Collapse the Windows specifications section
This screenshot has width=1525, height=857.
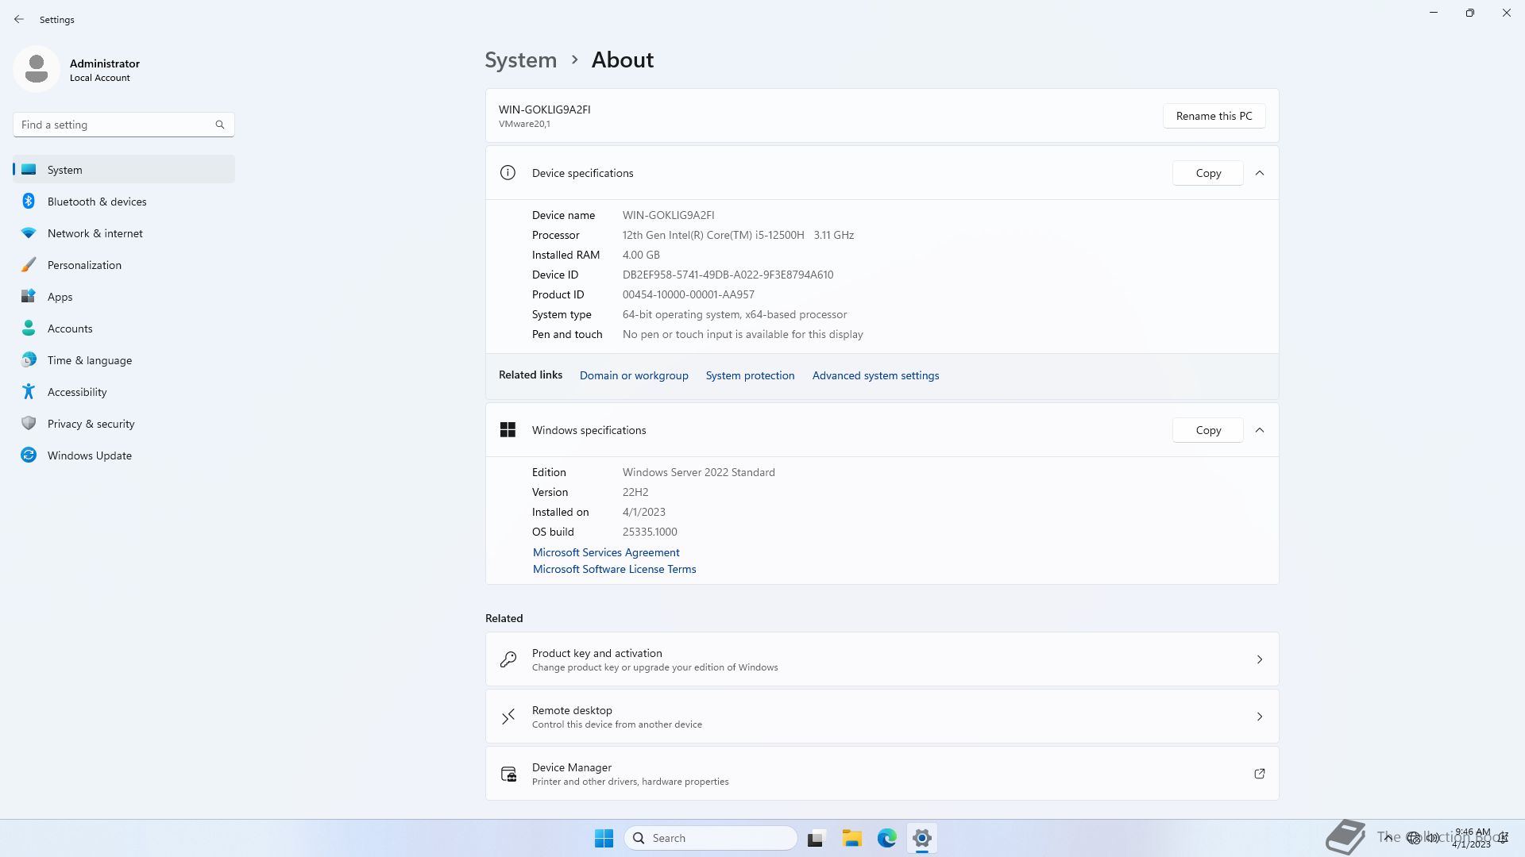point(1260,430)
